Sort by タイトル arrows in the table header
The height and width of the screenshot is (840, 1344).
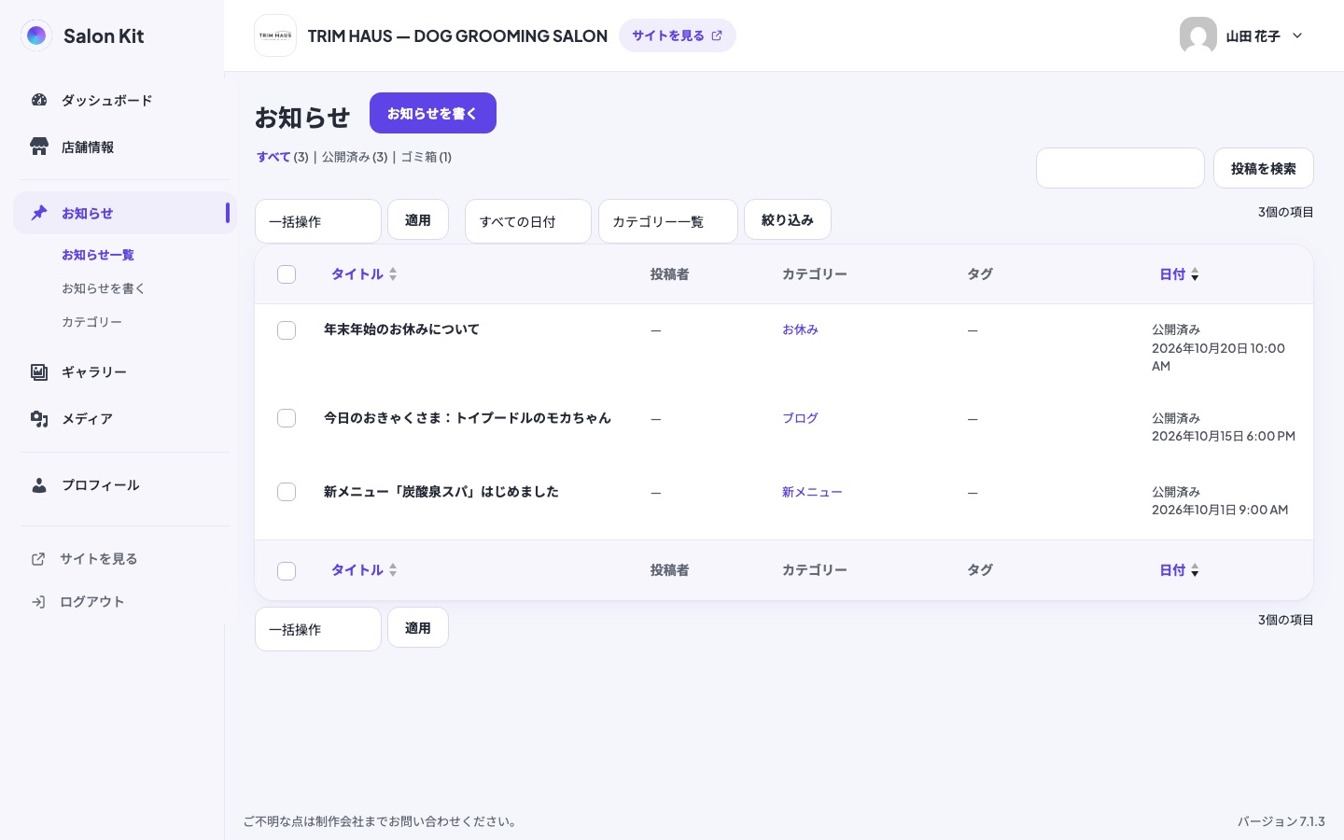[x=393, y=274]
